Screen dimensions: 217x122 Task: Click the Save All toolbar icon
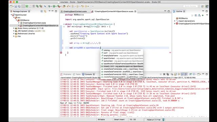[x=19, y=6]
